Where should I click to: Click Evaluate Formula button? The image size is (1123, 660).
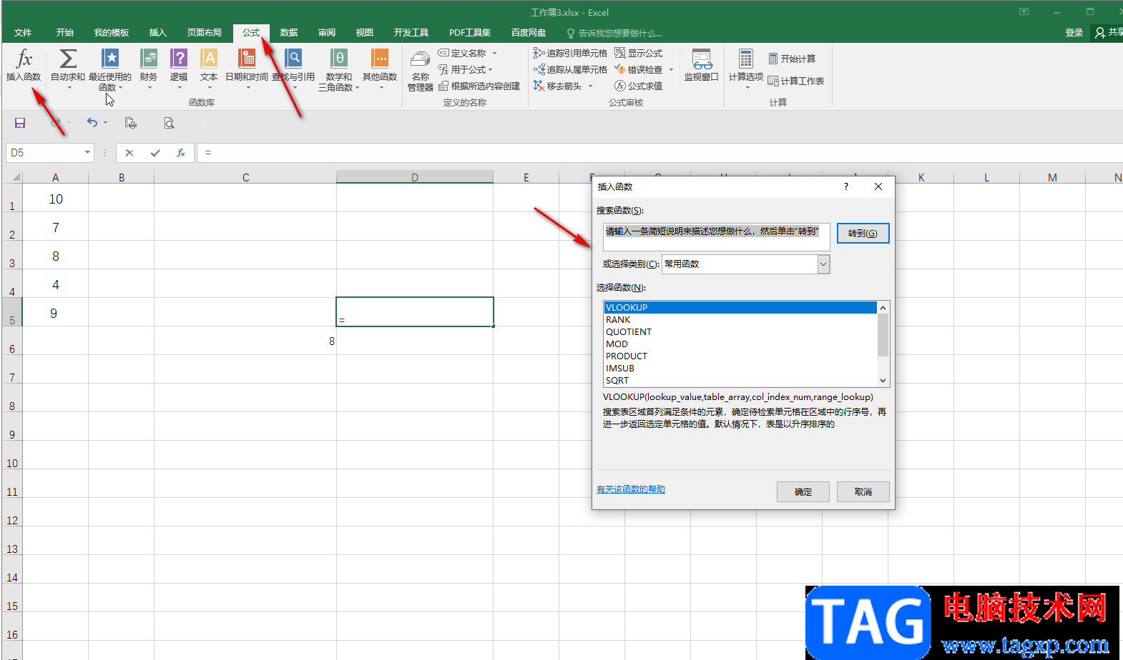point(639,86)
